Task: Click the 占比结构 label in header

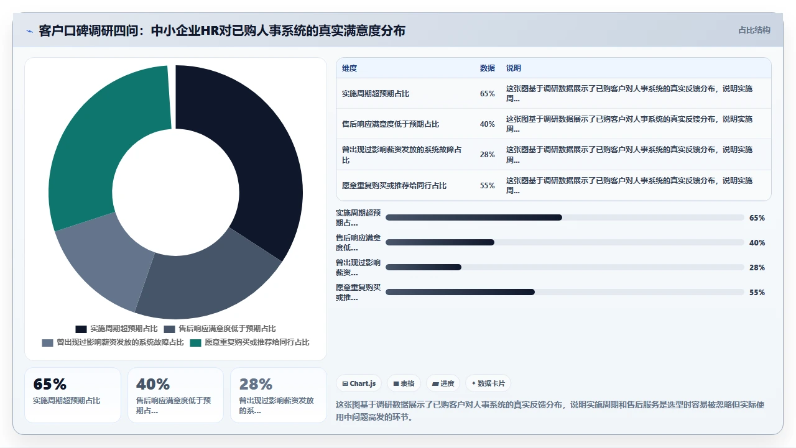Action: click(x=754, y=30)
